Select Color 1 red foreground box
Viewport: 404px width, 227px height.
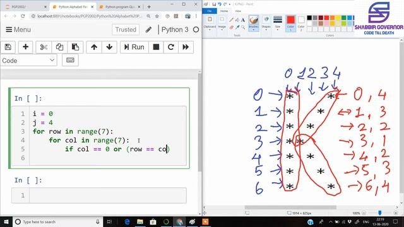click(x=290, y=23)
